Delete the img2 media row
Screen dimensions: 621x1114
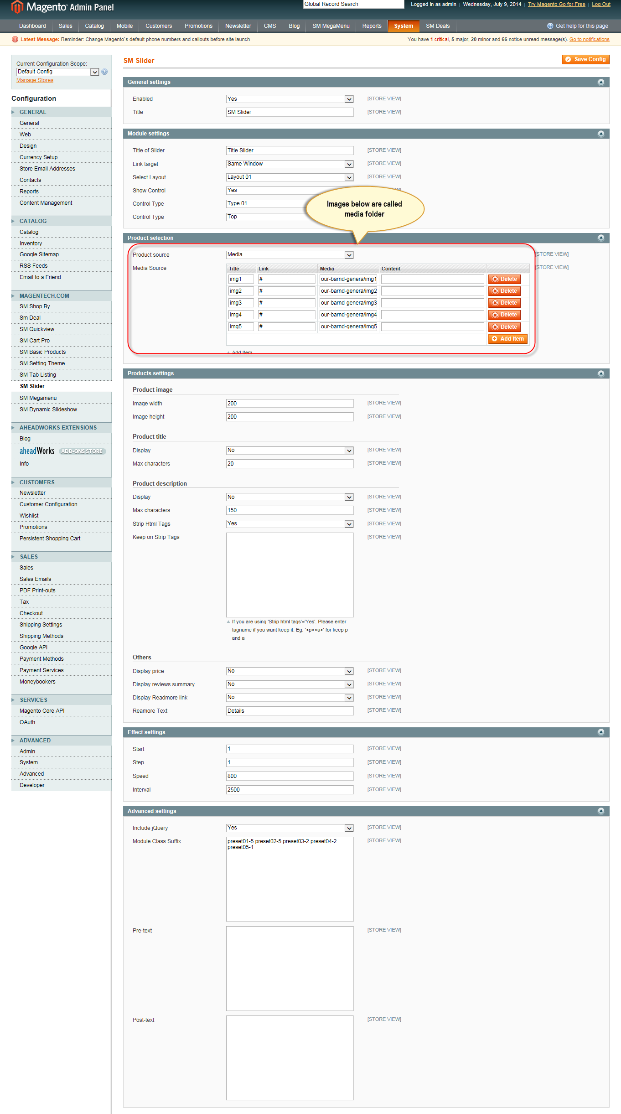tap(504, 291)
